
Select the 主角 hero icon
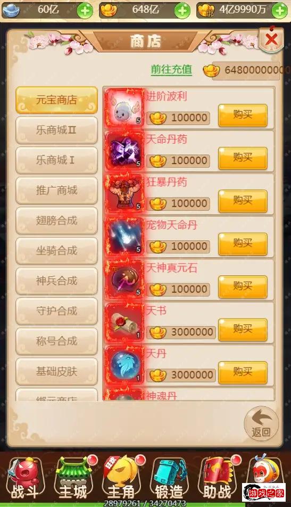[x=122, y=479]
